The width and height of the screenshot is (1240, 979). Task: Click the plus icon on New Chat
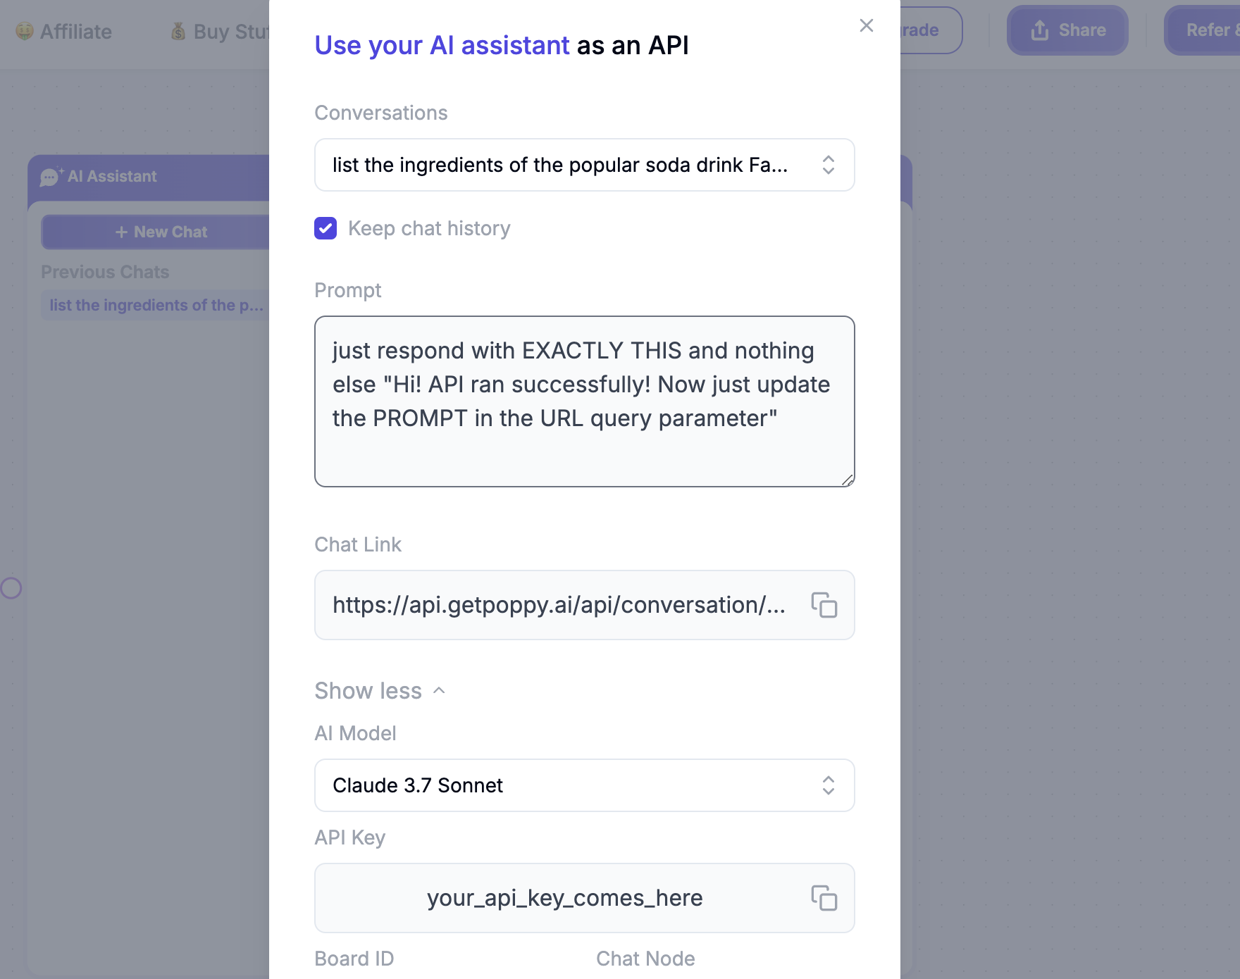coord(121,231)
